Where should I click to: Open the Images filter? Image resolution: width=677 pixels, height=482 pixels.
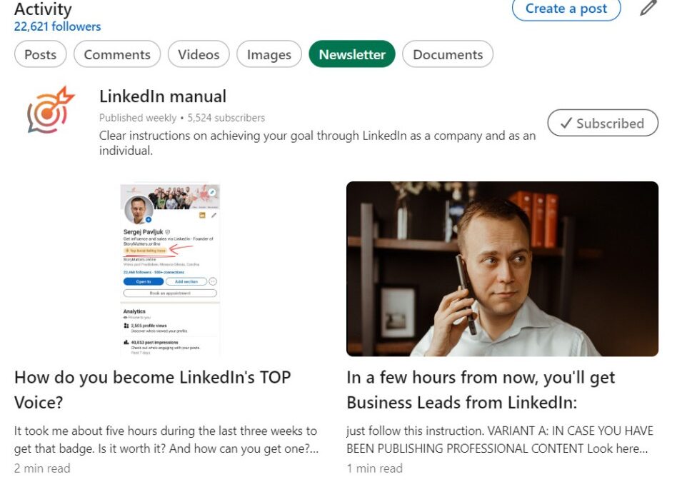pyautogui.click(x=269, y=54)
